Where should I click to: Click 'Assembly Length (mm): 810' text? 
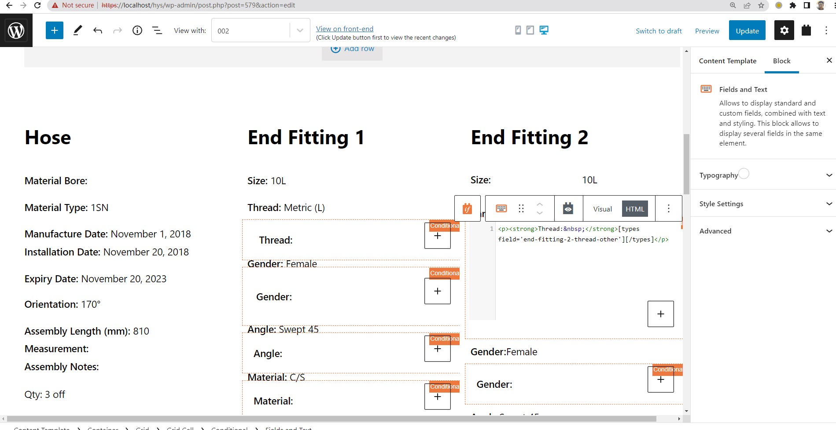tap(87, 331)
